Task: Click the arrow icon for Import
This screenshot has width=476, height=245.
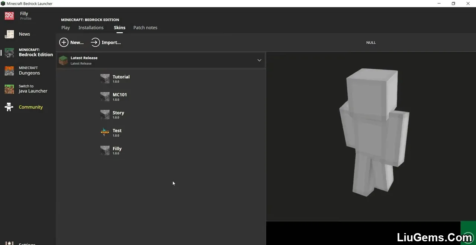Action: coord(95,42)
